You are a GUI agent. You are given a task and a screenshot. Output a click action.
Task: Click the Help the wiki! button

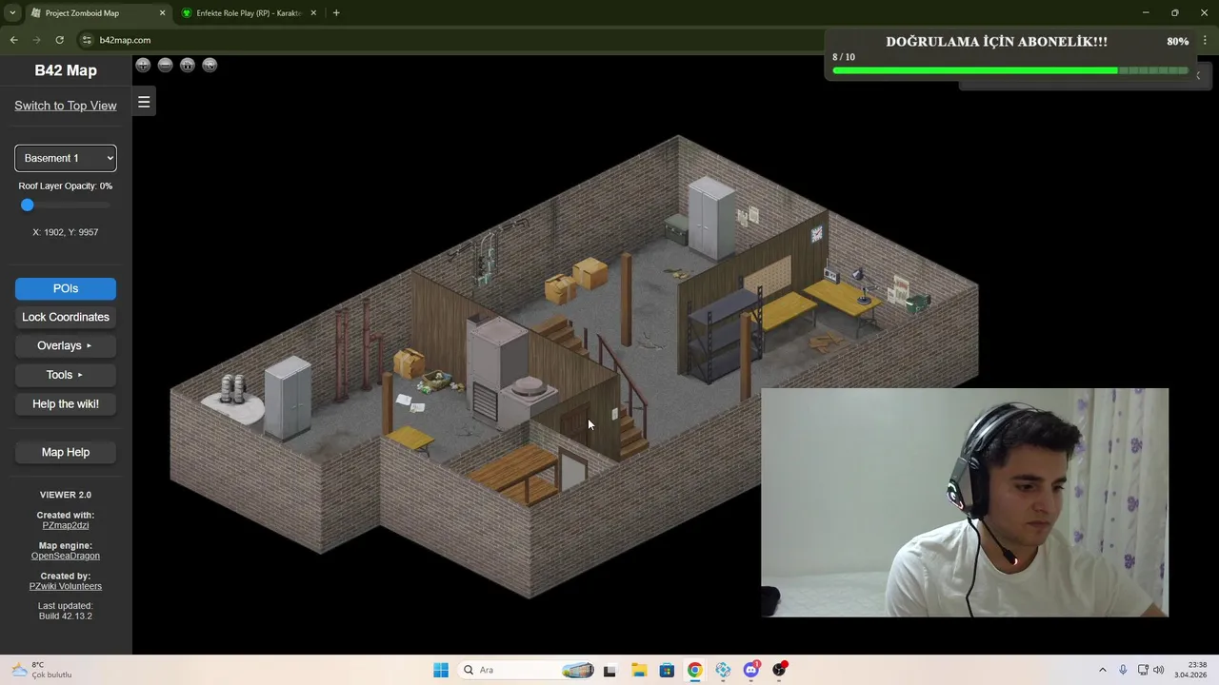click(x=66, y=403)
